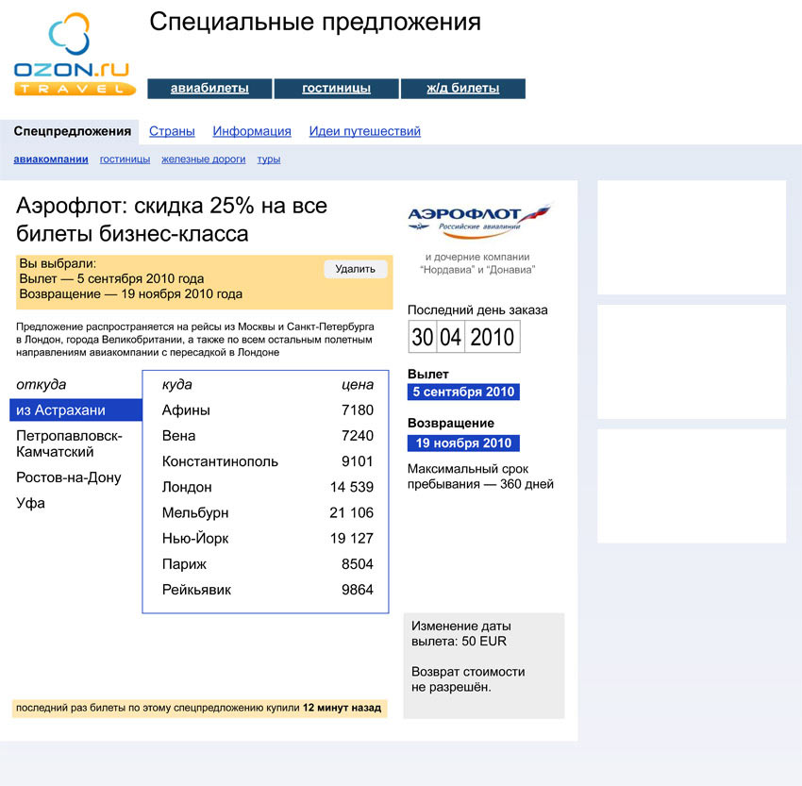Switch to the Страны tab
802x786 pixels.
point(172,131)
